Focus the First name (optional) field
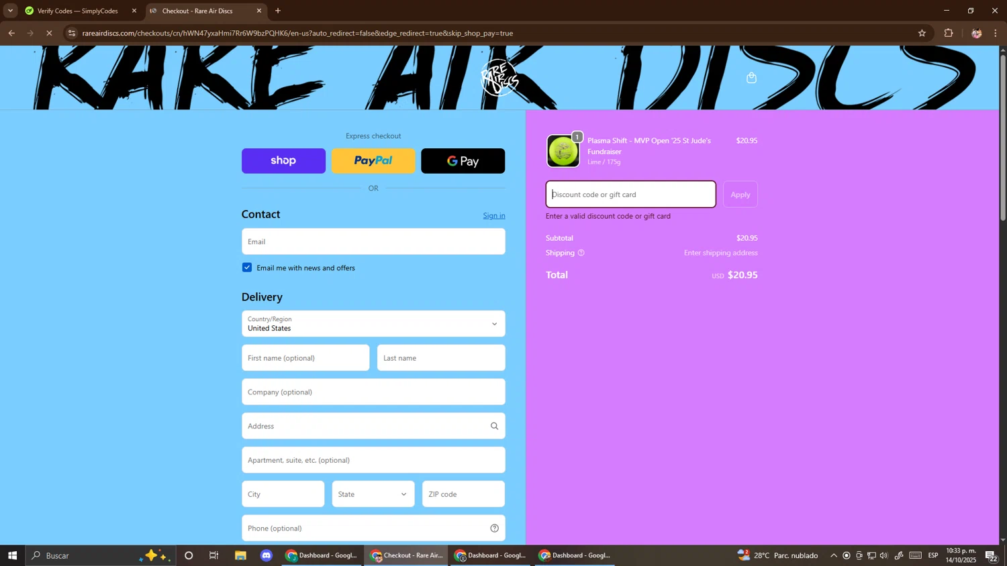The height and width of the screenshot is (566, 1007). 305,358
